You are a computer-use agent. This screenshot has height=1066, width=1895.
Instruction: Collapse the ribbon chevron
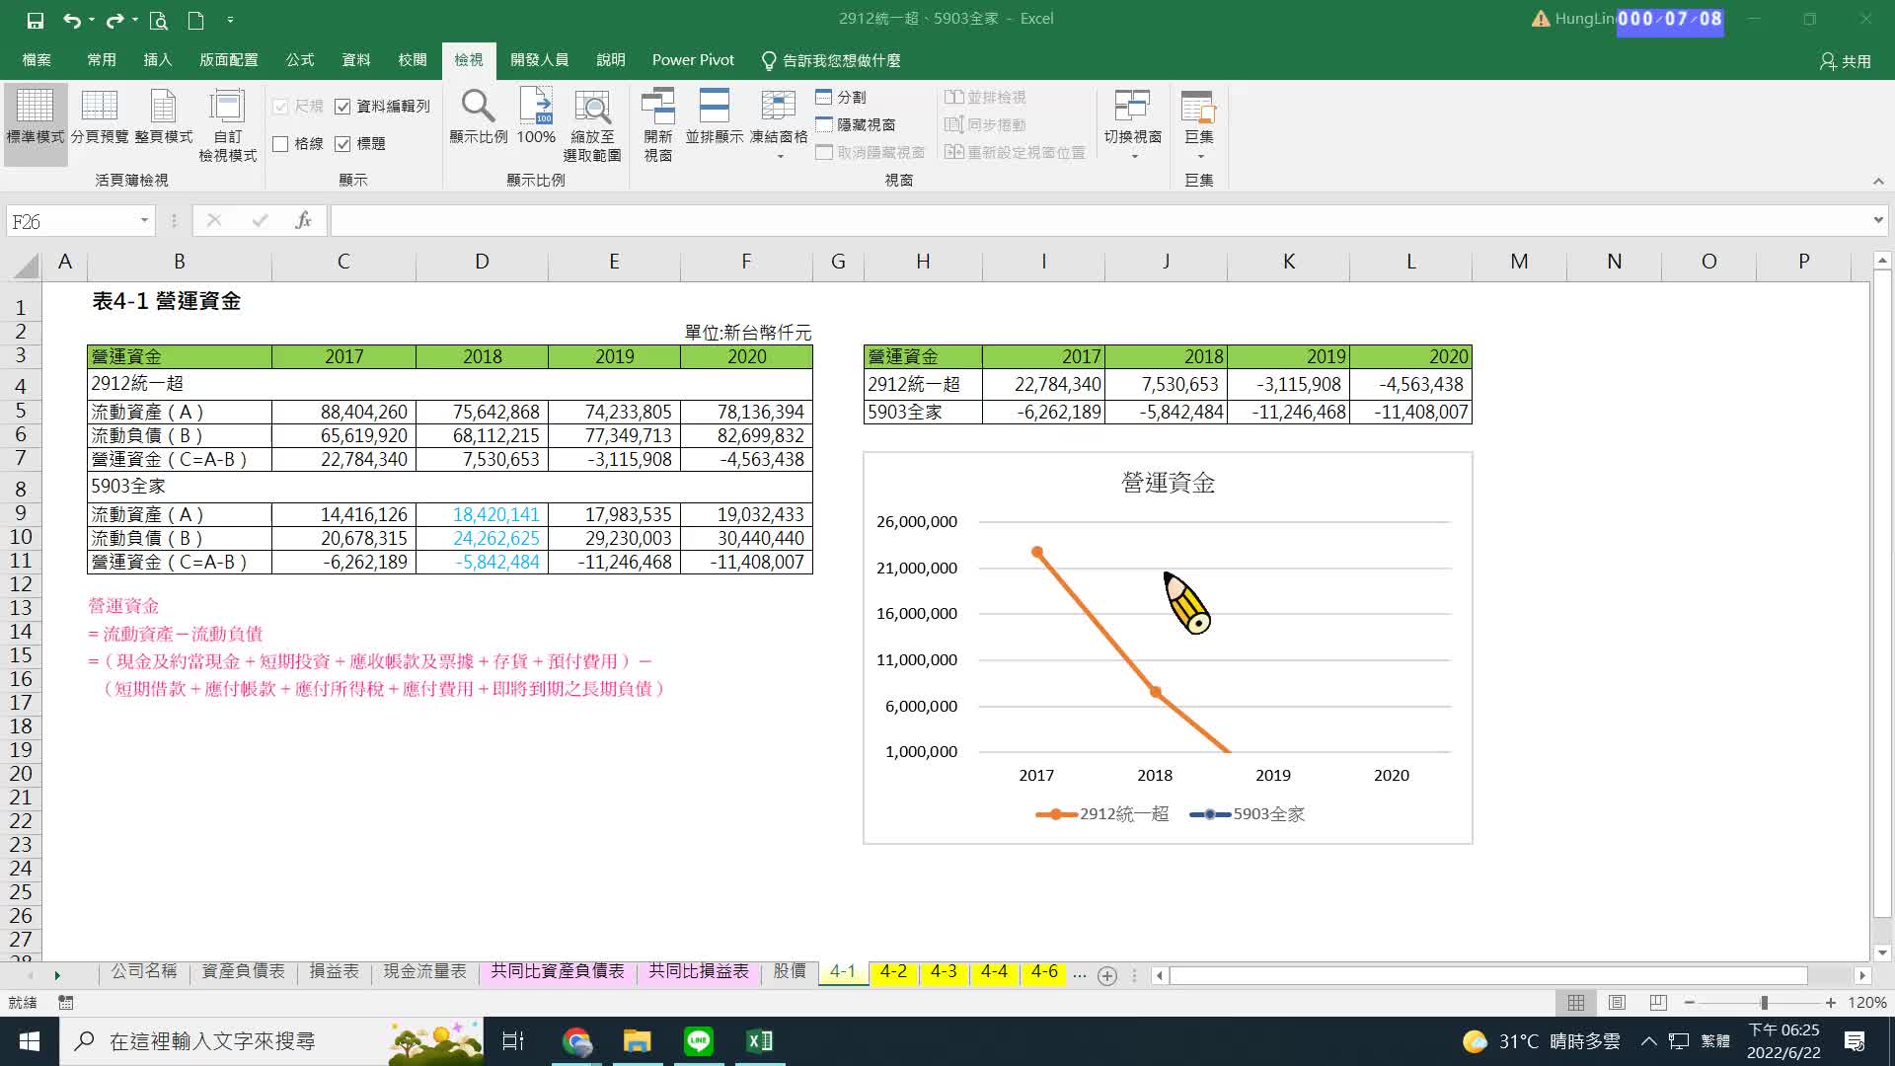point(1878,182)
